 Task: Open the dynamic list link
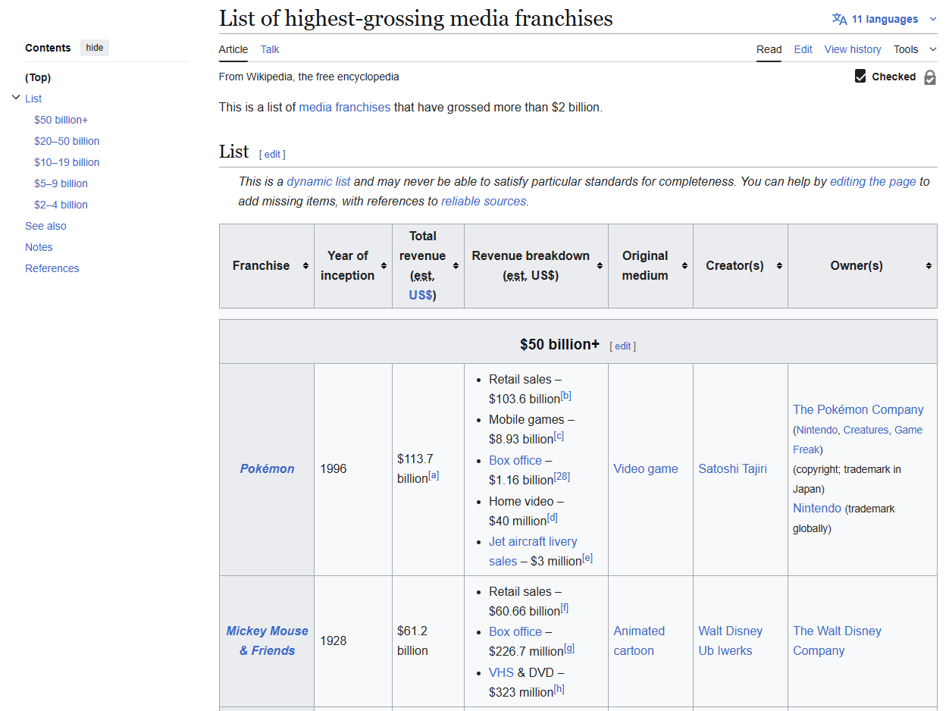[x=318, y=182]
